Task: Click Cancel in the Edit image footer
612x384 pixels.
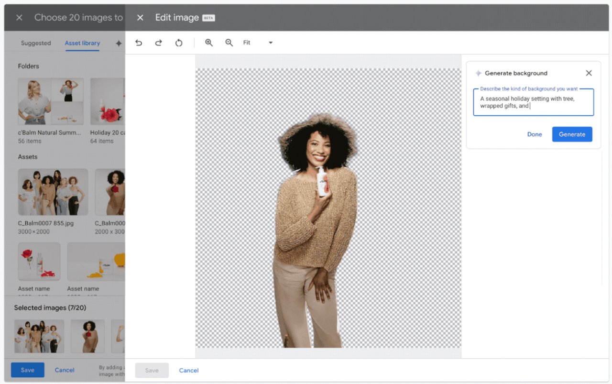Action: [x=189, y=370]
